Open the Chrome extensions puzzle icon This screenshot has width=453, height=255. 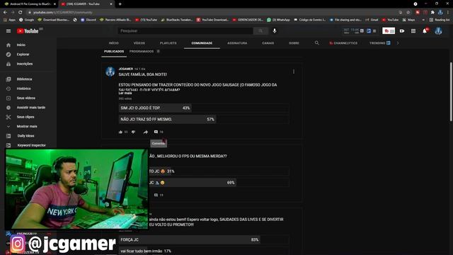point(432,13)
